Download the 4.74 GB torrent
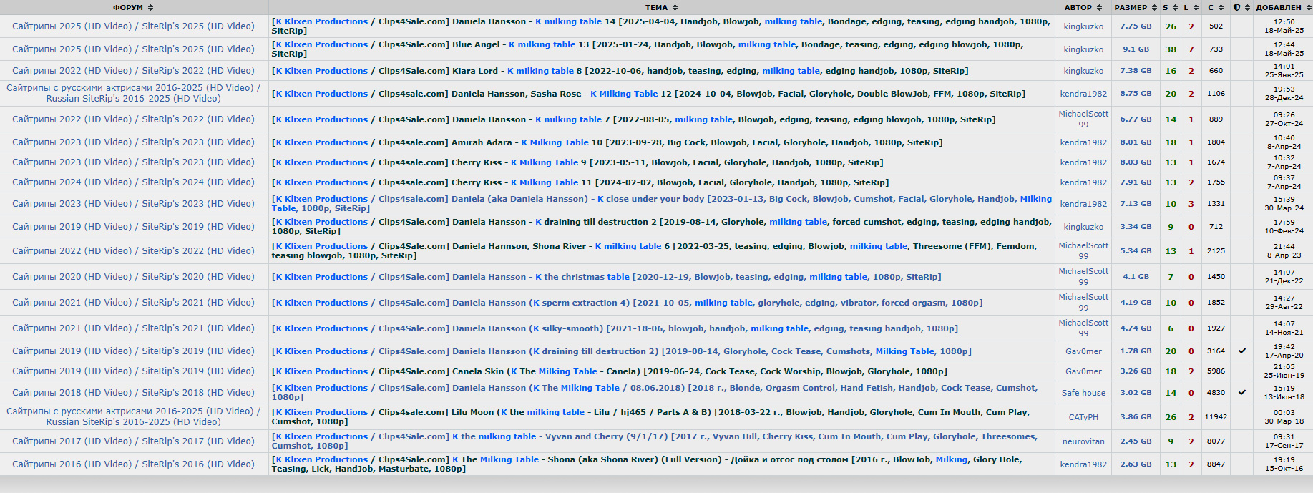The width and height of the screenshot is (1313, 493). pyautogui.click(x=1136, y=328)
